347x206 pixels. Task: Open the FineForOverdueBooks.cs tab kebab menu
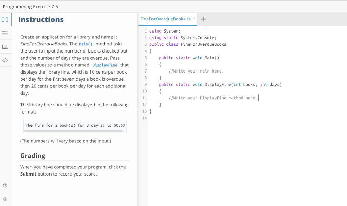coord(194,19)
